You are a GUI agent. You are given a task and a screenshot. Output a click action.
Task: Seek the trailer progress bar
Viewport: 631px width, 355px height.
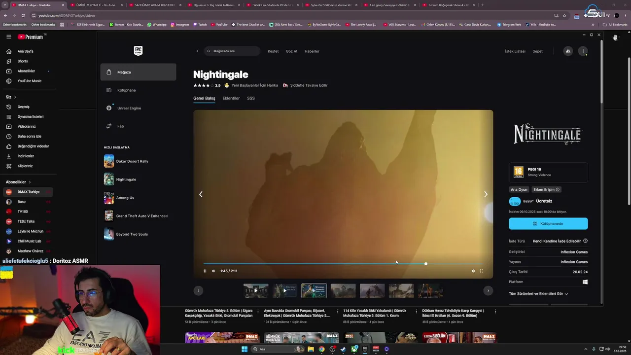click(x=343, y=264)
